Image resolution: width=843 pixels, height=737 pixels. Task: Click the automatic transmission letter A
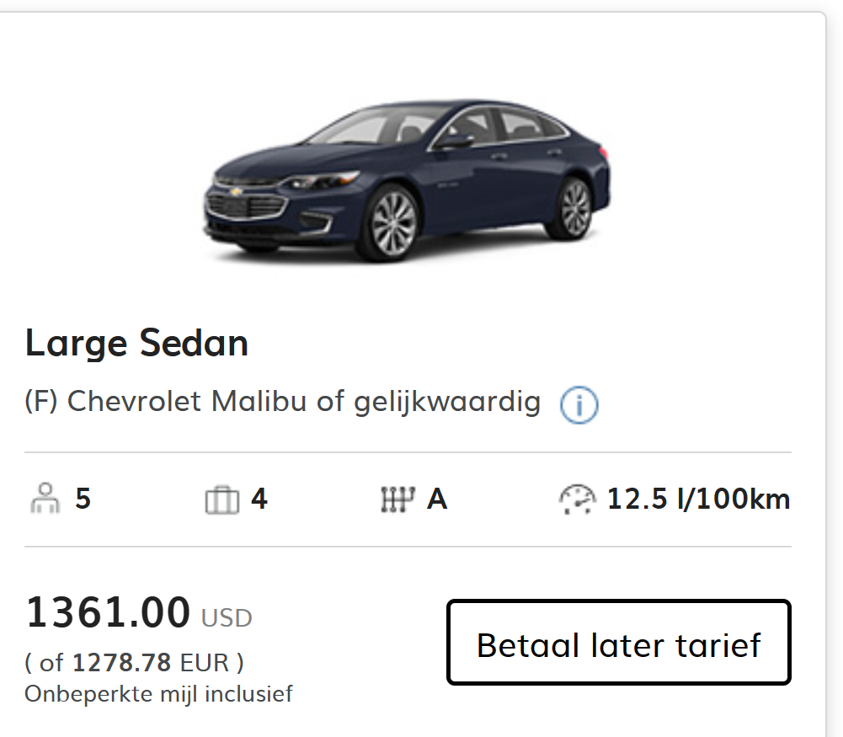click(437, 499)
